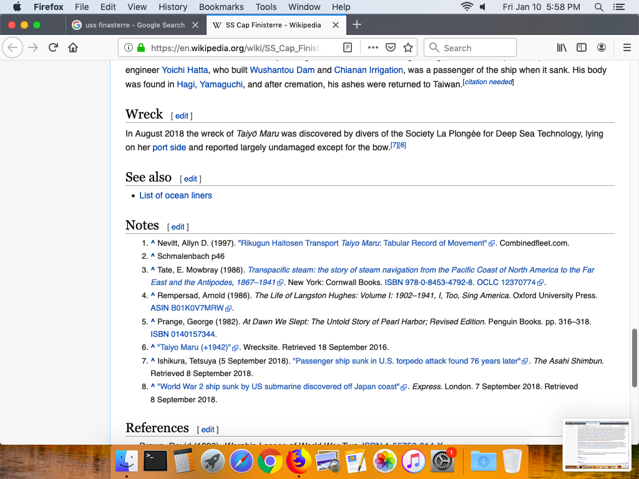The image size is (639, 479).
Task: Open the Yoichi Hatta article link
Action: pos(185,70)
